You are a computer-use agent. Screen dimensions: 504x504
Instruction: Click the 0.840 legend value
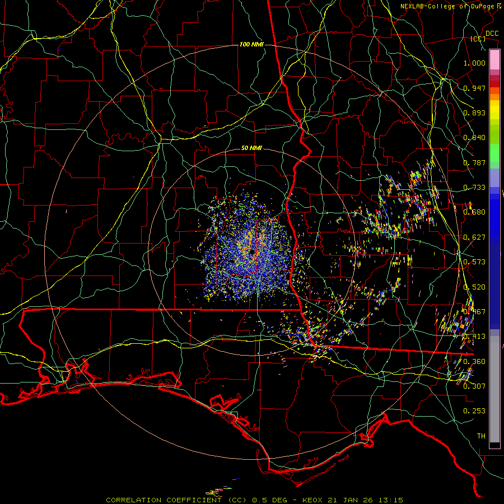click(x=474, y=138)
